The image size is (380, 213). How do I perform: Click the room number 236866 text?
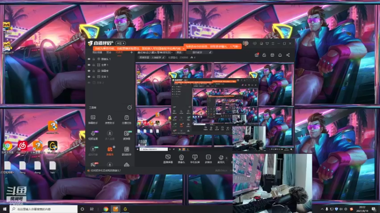[184, 57]
